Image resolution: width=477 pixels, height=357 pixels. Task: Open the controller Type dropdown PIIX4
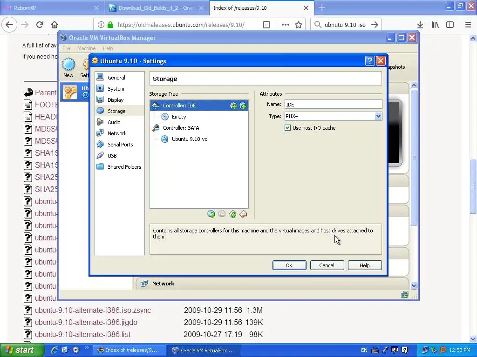point(333,116)
